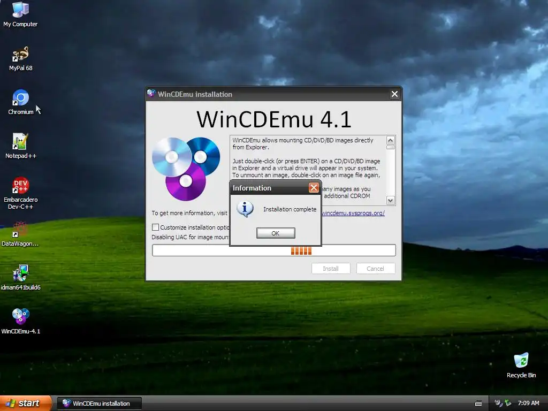
Task: Select WinCDEmu installation taskbar button
Action: 99,404
